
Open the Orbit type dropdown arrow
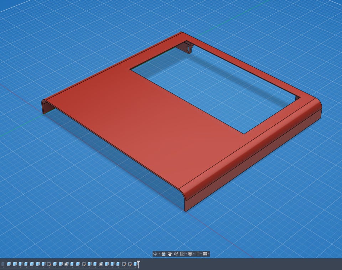[x=160, y=254]
